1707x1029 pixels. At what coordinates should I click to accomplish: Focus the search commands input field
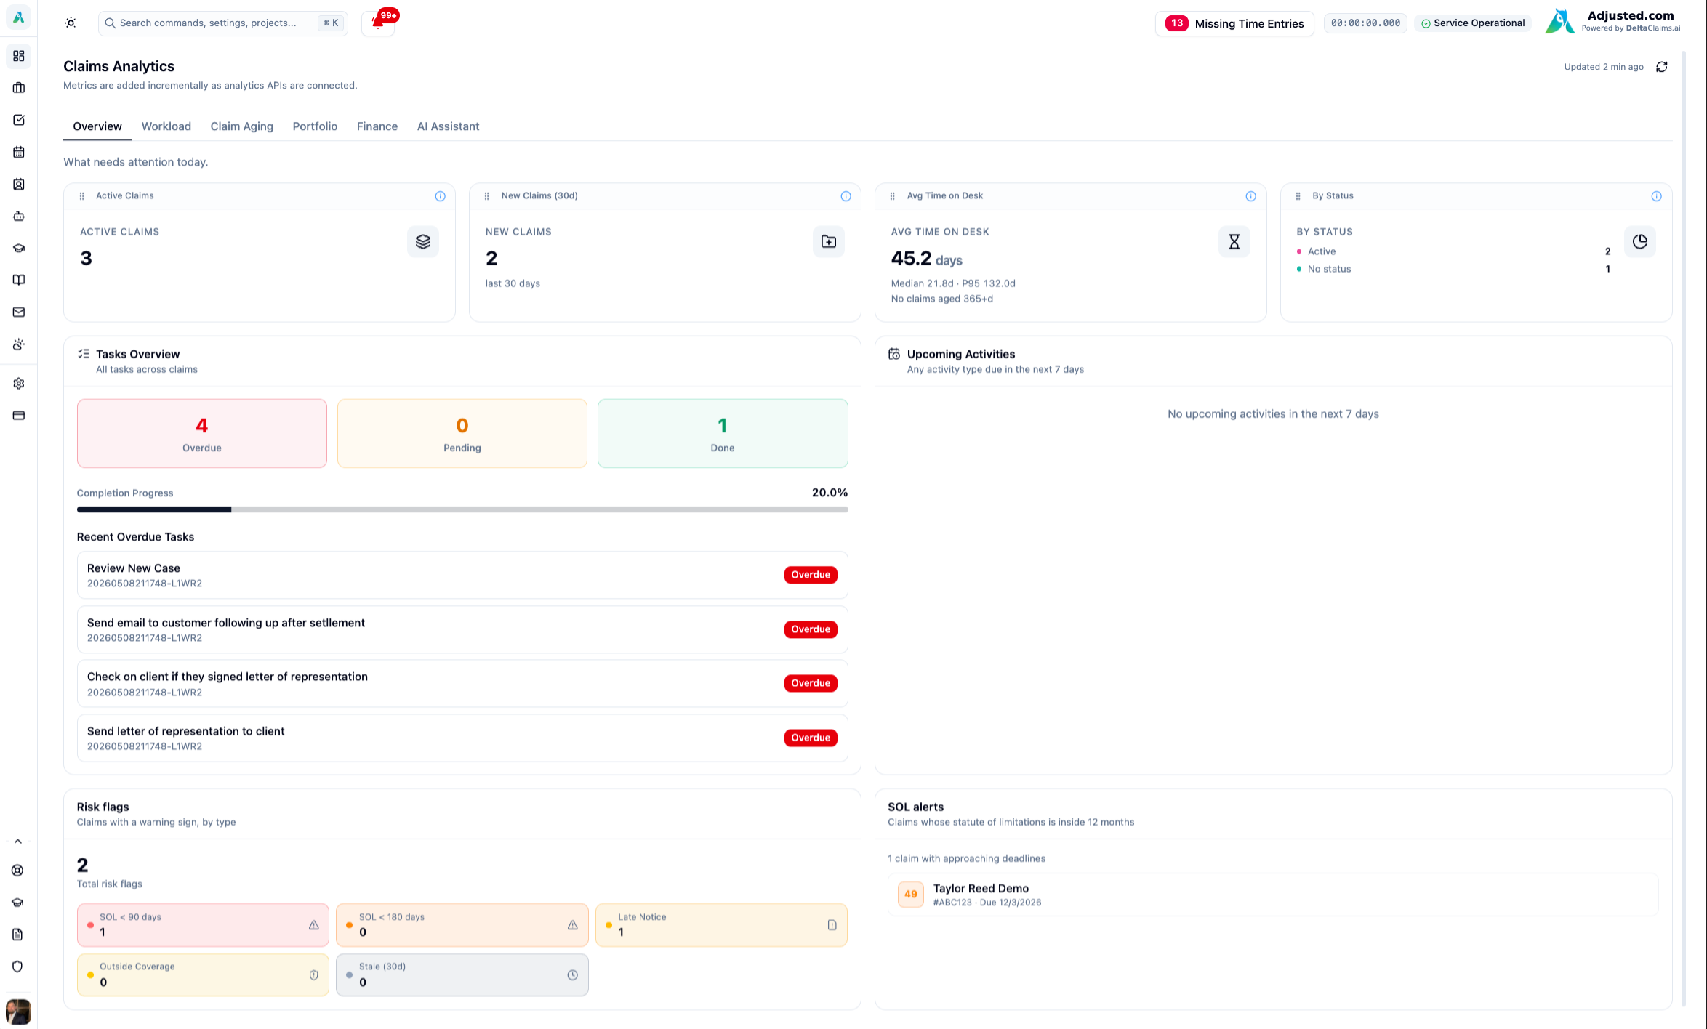[222, 23]
